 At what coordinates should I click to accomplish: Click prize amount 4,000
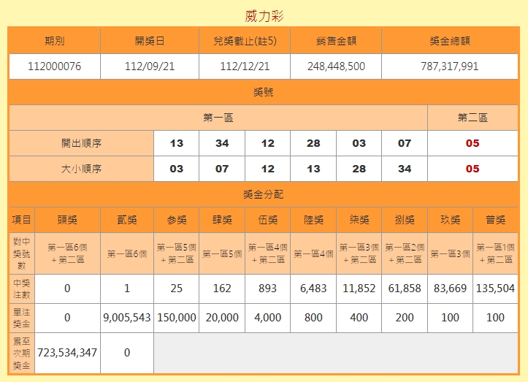point(268,317)
